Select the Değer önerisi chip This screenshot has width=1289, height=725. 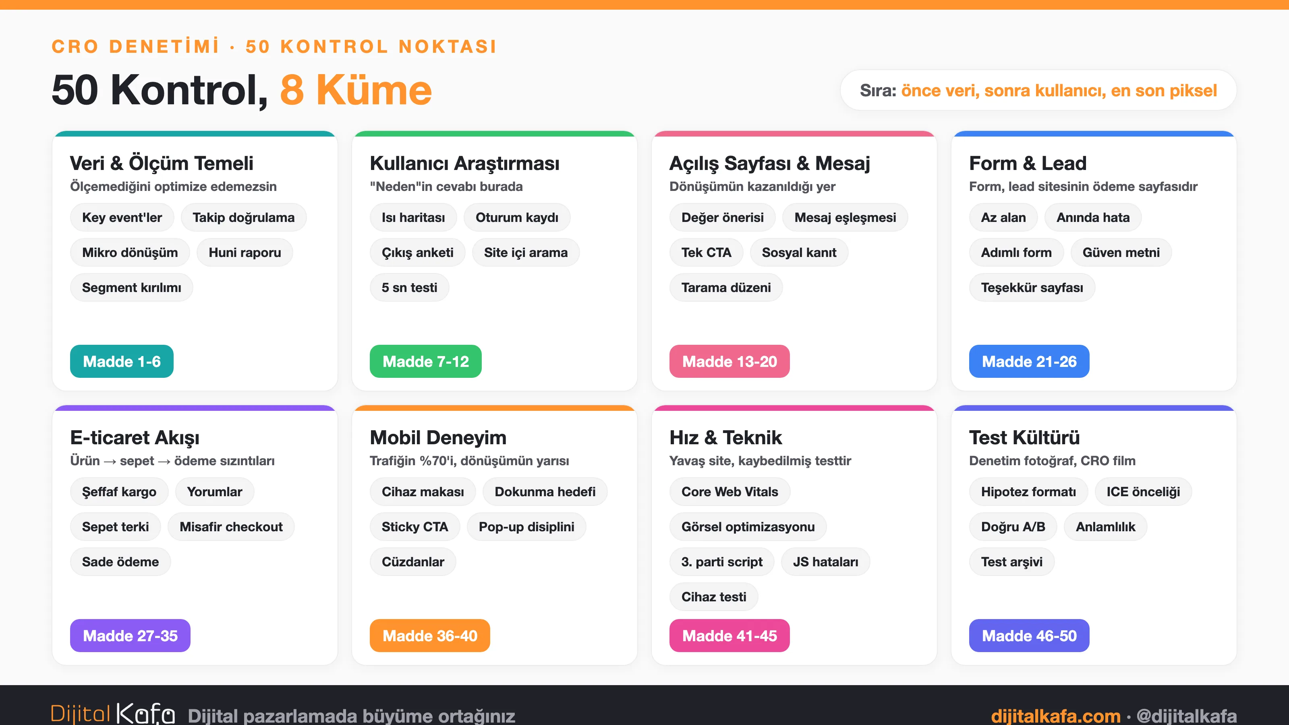pos(723,217)
